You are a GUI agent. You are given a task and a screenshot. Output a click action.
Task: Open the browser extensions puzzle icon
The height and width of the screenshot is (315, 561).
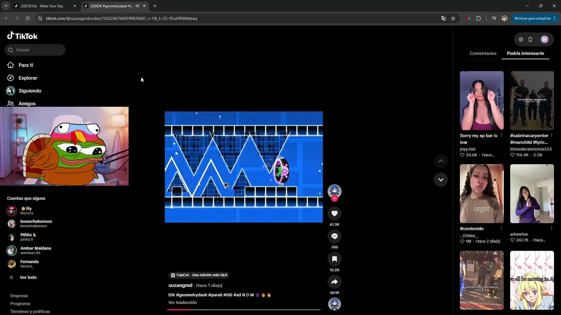coord(478,18)
